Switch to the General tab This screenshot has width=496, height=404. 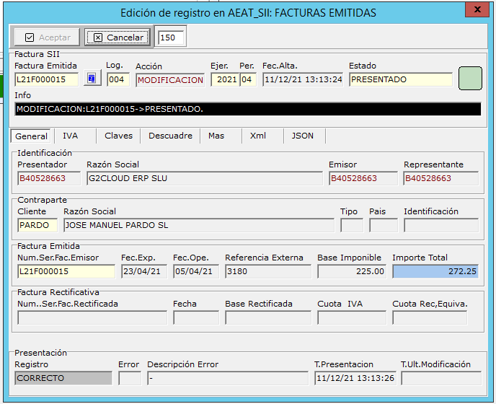[x=32, y=136]
